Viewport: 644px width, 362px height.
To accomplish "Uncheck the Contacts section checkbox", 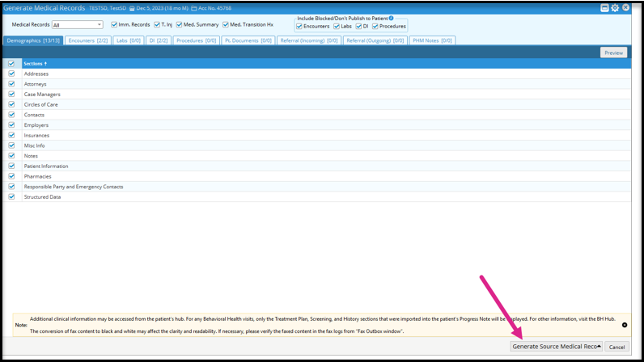I will point(11,115).
